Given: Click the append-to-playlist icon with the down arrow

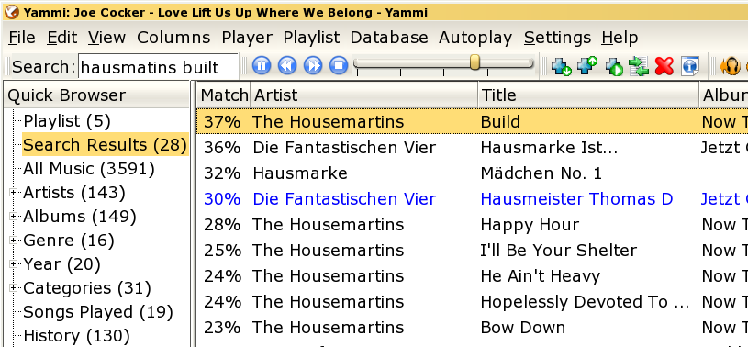Looking at the screenshot, I should pyautogui.click(x=562, y=66).
